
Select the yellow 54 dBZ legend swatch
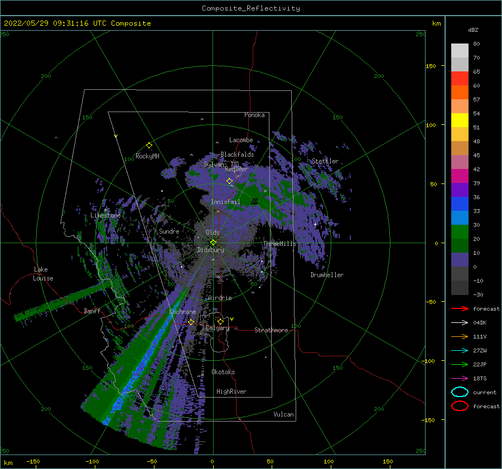[460, 120]
